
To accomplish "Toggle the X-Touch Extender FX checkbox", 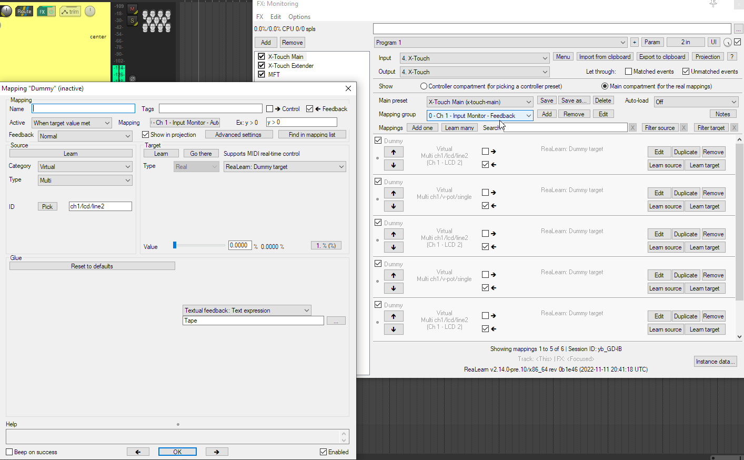I will [261, 65].
